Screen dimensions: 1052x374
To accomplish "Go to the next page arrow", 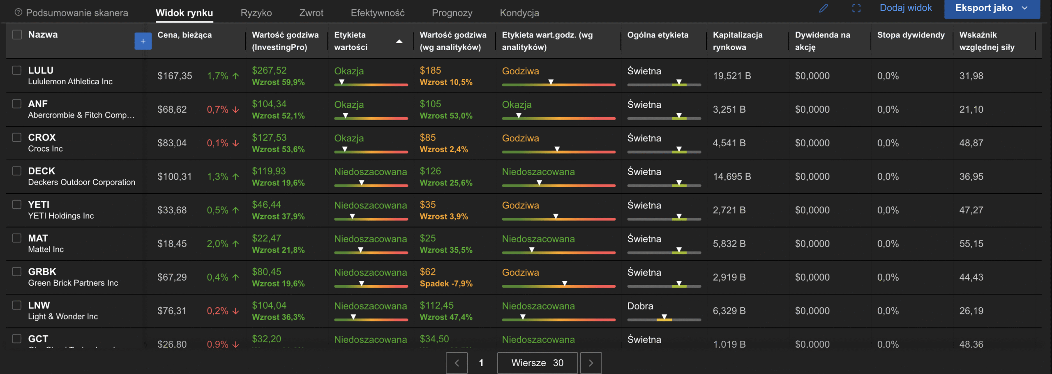I will (591, 363).
